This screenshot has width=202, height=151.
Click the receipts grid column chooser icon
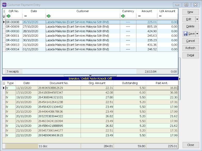pyautogui.click(x=4, y=11)
